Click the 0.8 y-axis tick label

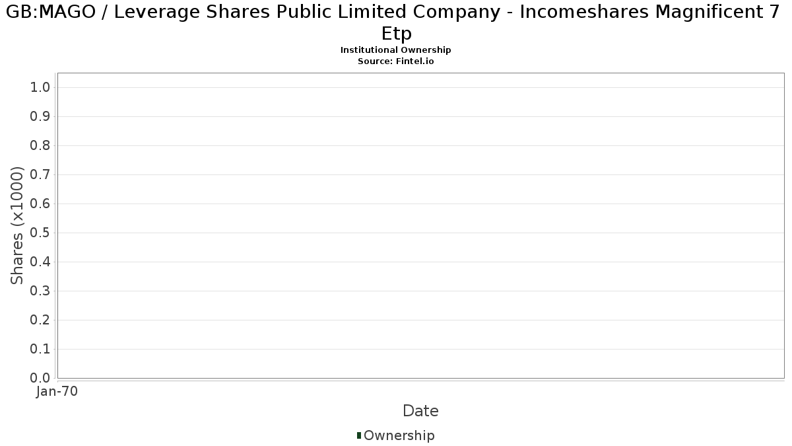click(41, 146)
